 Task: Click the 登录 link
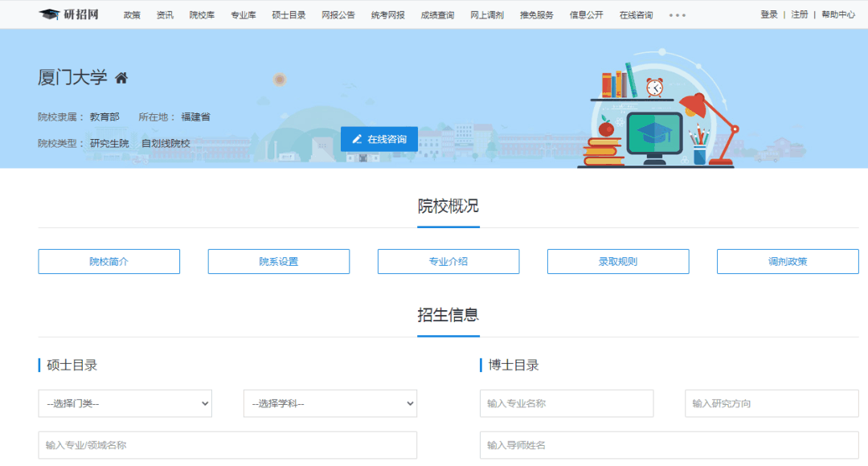pyautogui.click(x=769, y=14)
